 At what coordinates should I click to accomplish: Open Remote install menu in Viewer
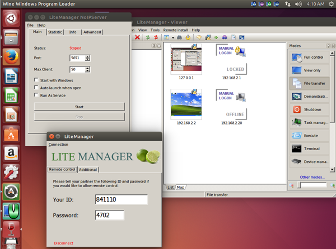coord(175,30)
